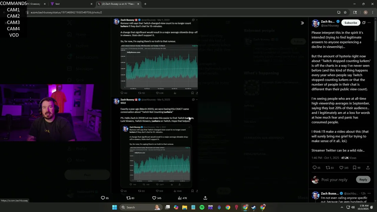Like the Mar 1, 2022 tweet showing 2.3K
The height and width of the screenshot is (212, 377).
[160, 93]
